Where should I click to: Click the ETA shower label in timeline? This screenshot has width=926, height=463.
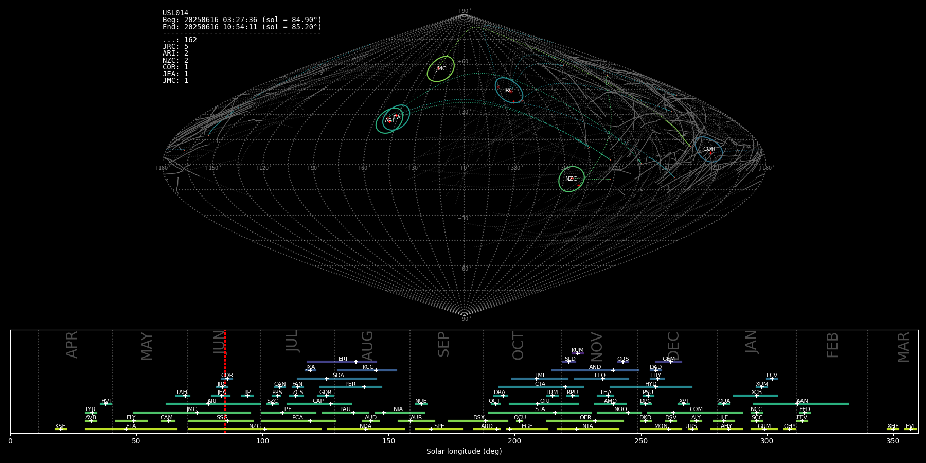131,426
